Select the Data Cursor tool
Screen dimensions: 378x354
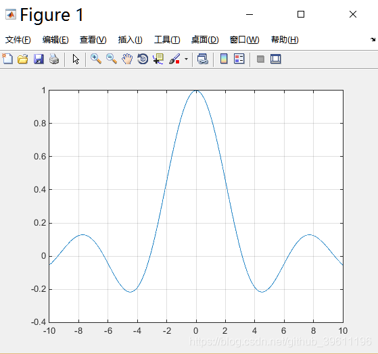[x=158, y=59]
